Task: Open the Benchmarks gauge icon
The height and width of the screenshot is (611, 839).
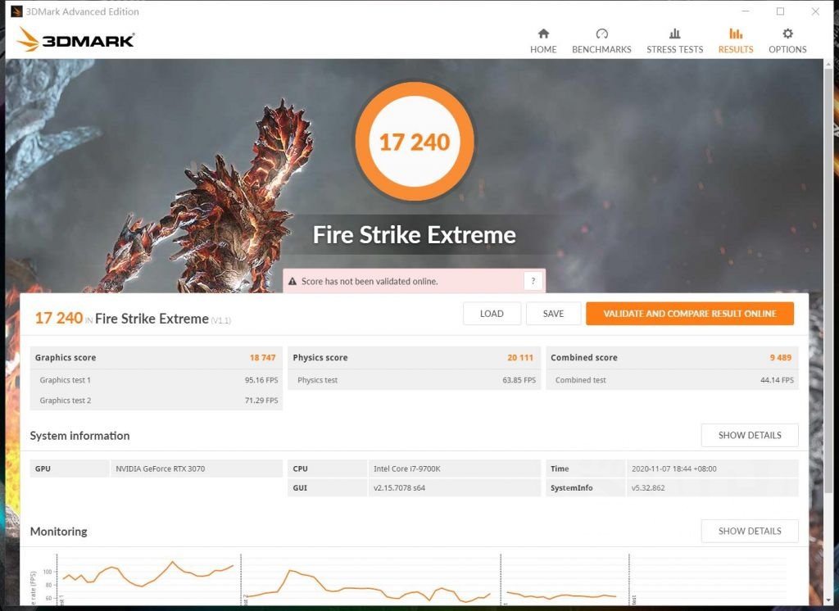Action: (x=601, y=34)
